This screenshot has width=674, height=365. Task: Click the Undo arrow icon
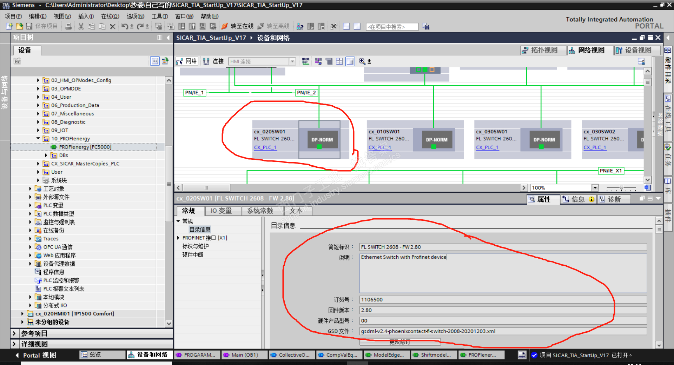click(125, 26)
